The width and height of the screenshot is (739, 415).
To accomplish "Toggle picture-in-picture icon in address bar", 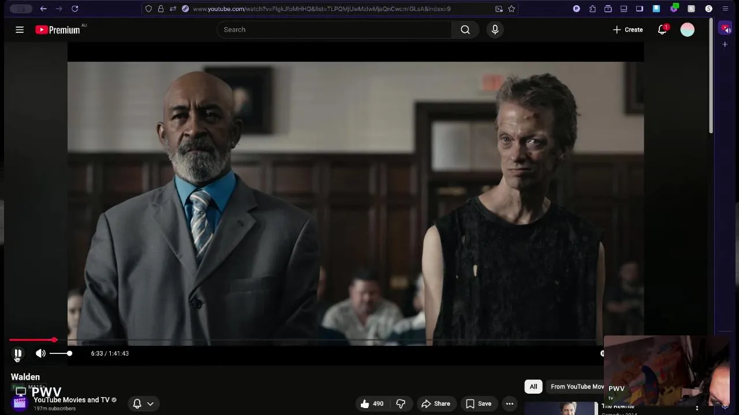I will (x=499, y=9).
